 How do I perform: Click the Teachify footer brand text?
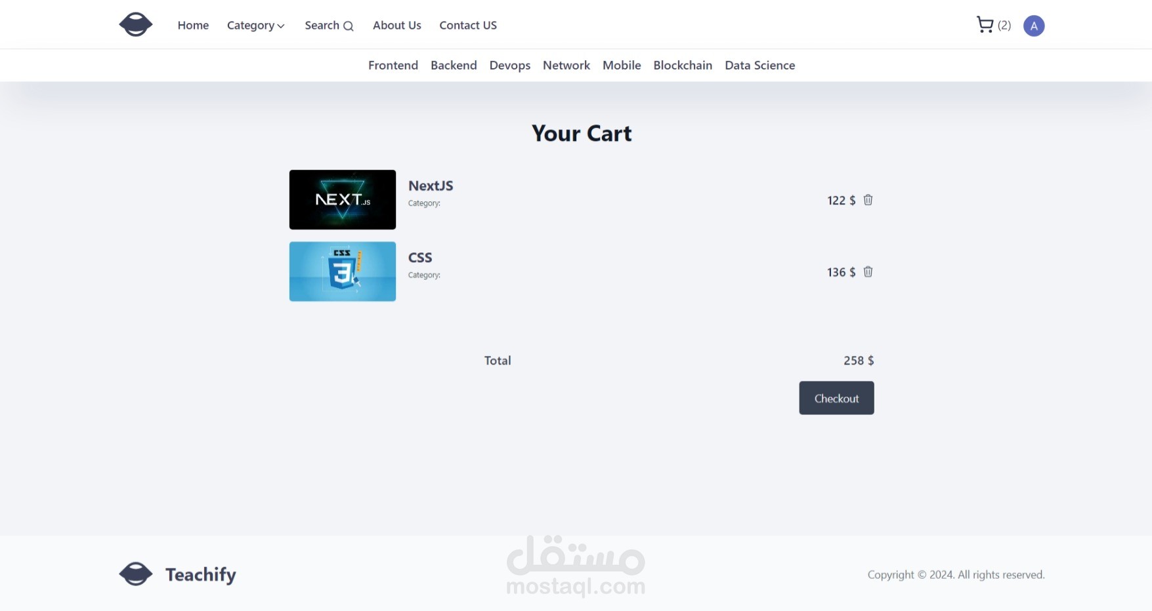[201, 574]
